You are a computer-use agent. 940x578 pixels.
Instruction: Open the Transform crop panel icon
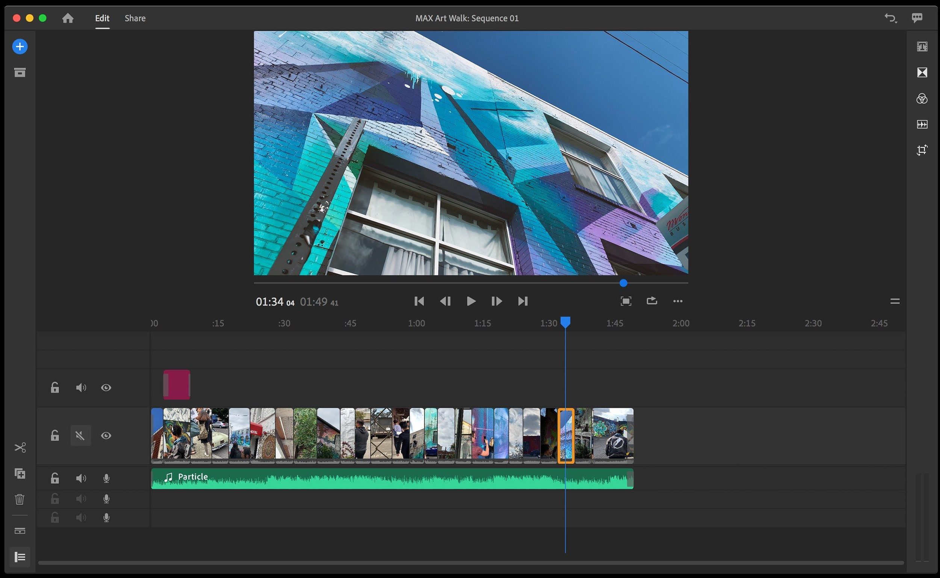click(922, 150)
